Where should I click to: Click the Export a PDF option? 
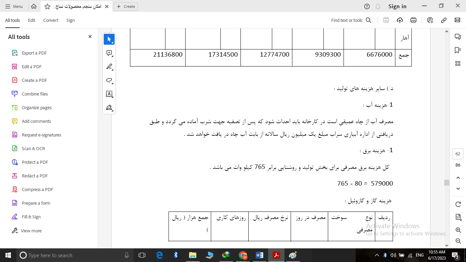[34, 53]
